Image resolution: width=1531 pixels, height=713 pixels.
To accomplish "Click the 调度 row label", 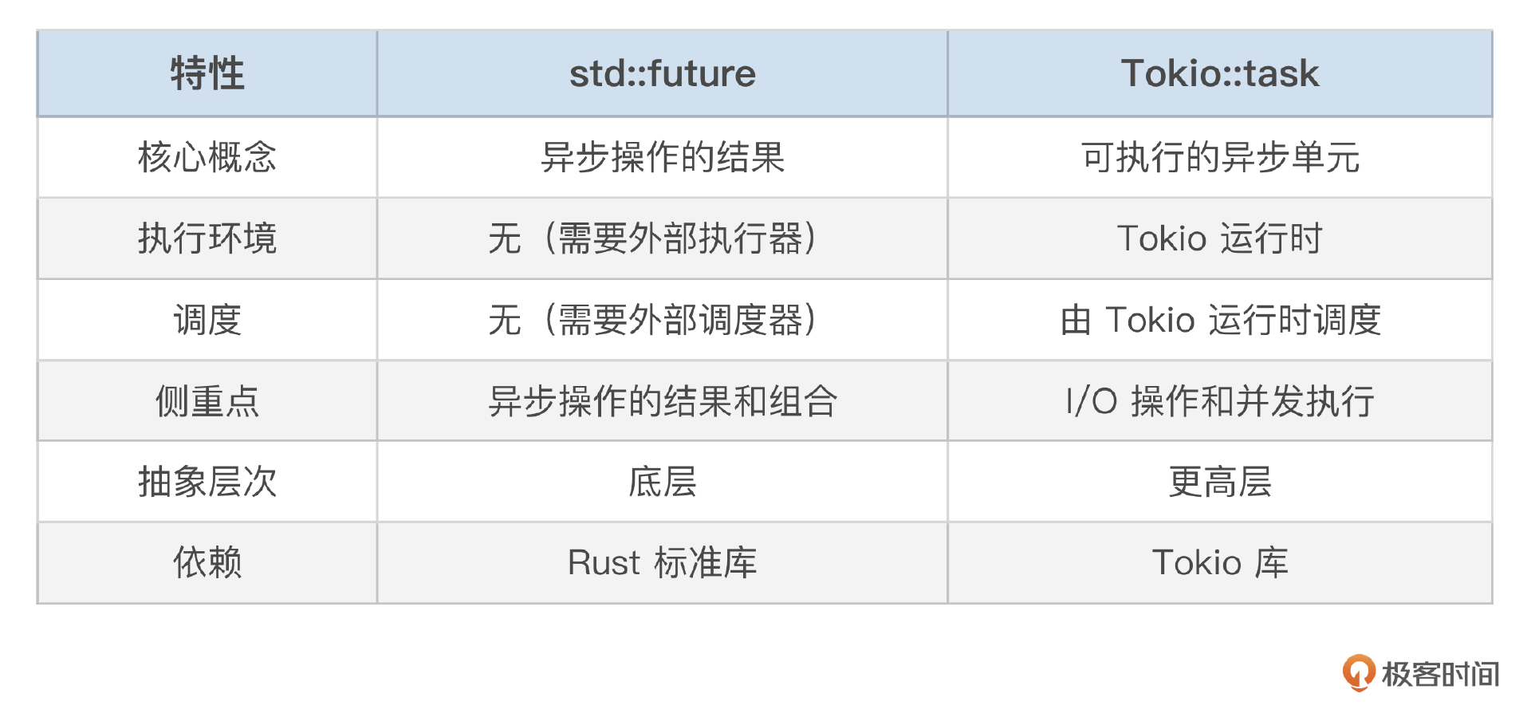I will pos(207,320).
